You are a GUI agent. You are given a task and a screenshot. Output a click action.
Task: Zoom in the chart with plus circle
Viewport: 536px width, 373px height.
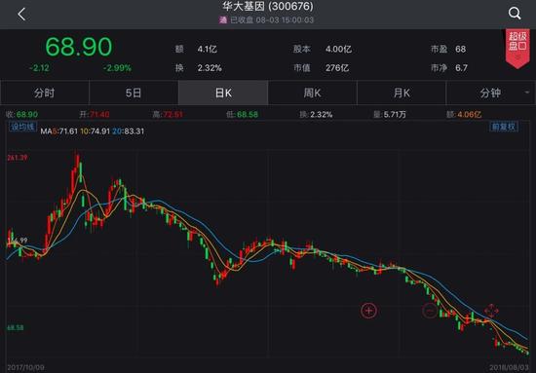point(368,311)
